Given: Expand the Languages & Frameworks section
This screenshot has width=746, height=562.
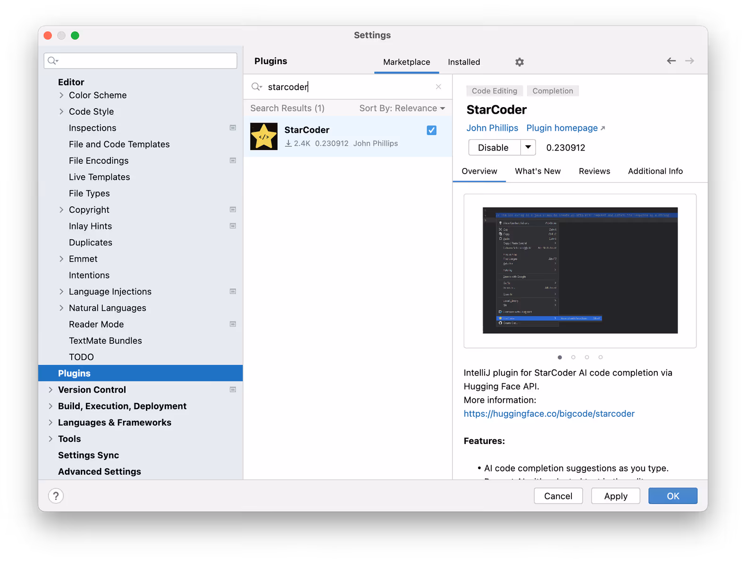Looking at the screenshot, I should (50, 423).
